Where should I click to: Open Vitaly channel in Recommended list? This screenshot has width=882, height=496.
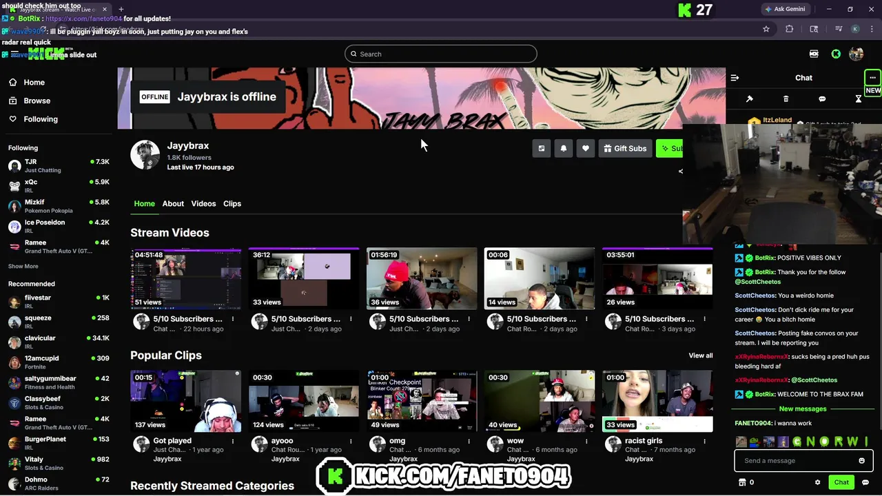(x=59, y=463)
